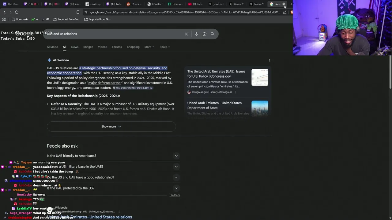Expand AI Overview with Show more
Screen dimensions: 392x220
point(111,127)
